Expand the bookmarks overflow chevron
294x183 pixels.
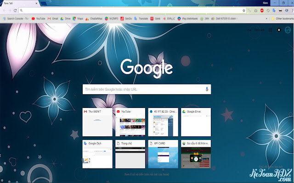pyautogui.click(x=266, y=19)
